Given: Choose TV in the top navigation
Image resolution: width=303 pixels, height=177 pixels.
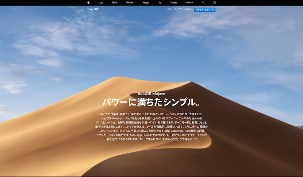Looking at the screenshot, I should pyautogui.click(x=160, y=3).
